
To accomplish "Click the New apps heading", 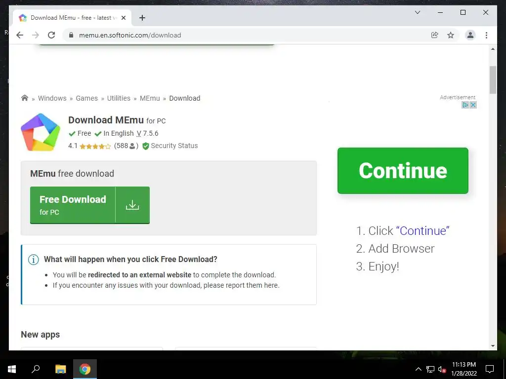I will point(41,335).
